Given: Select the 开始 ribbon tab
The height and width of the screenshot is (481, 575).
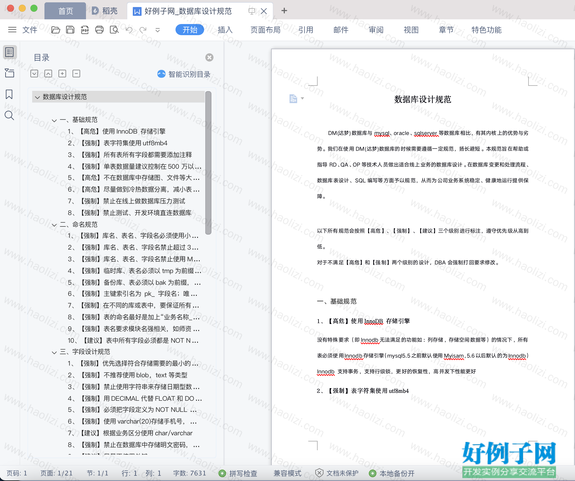Looking at the screenshot, I should click(190, 30).
